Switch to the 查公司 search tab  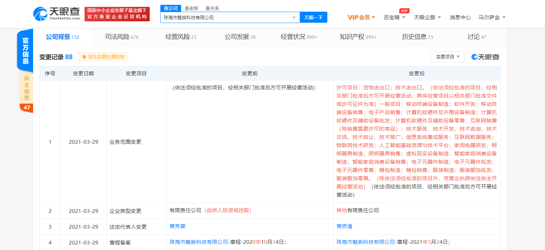[x=171, y=8]
